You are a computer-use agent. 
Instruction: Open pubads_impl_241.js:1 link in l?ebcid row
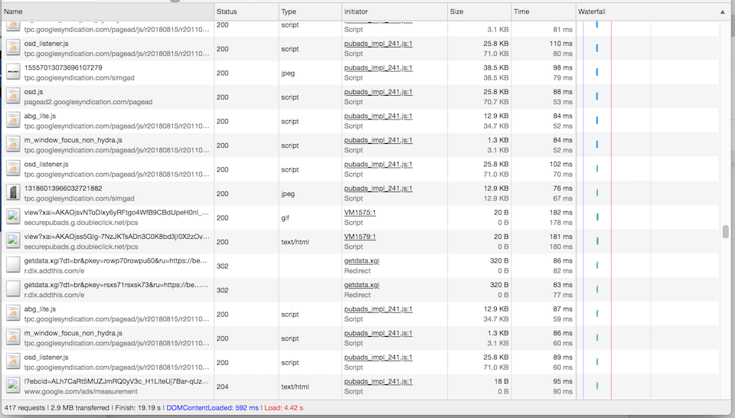(x=378, y=381)
